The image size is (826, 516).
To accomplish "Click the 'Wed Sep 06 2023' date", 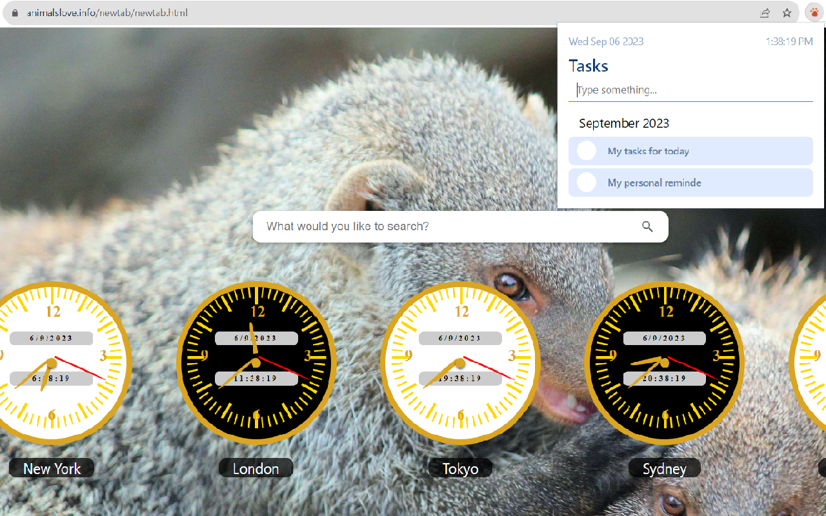I will [606, 41].
